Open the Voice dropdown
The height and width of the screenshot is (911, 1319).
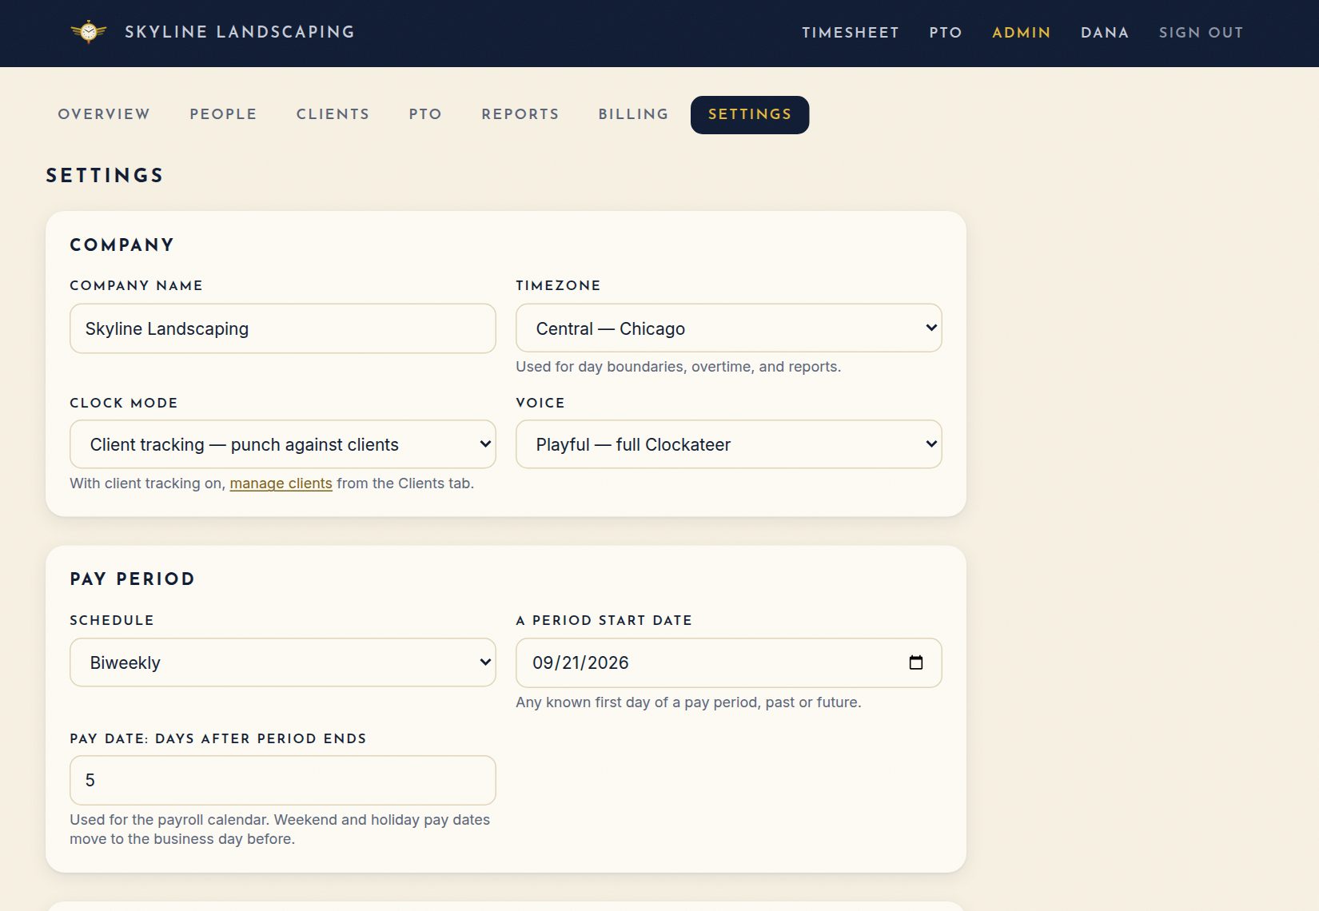tap(728, 444)
